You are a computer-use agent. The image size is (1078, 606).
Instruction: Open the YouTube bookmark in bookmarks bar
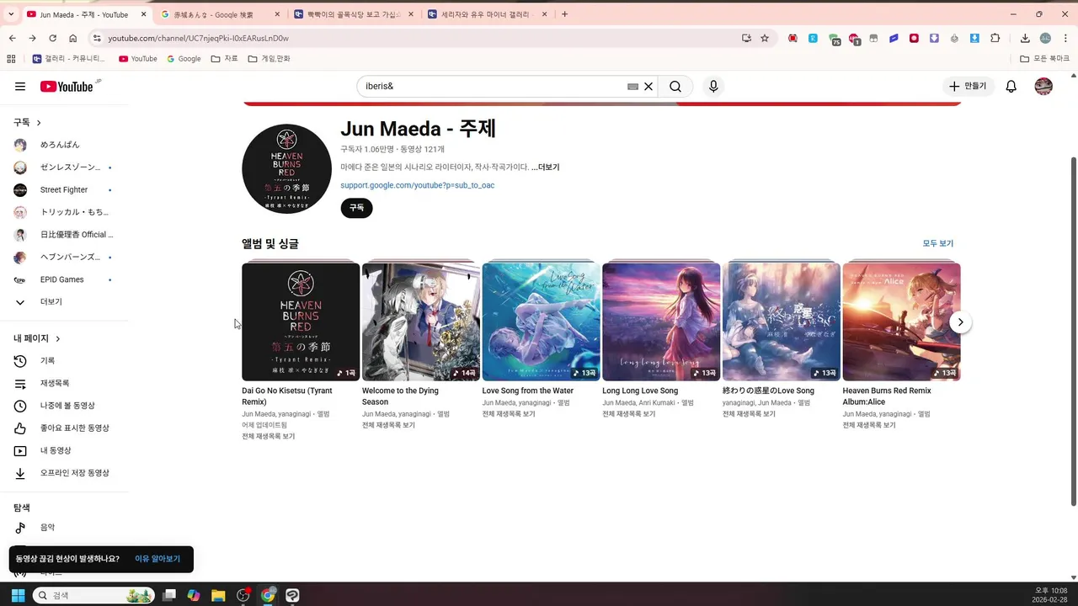click(x=138, y=59)
